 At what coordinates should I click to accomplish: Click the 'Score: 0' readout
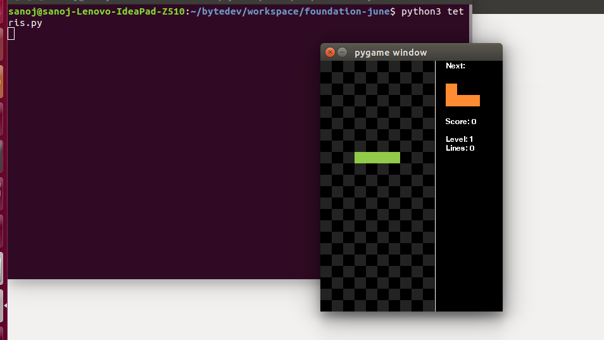(x=460, y=122)
